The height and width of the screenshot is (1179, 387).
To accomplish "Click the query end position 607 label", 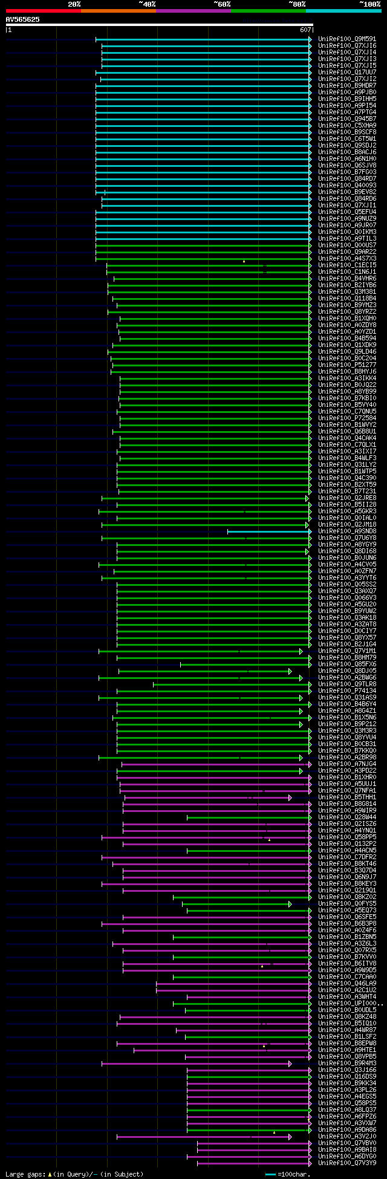I will [x=305, y=30].
